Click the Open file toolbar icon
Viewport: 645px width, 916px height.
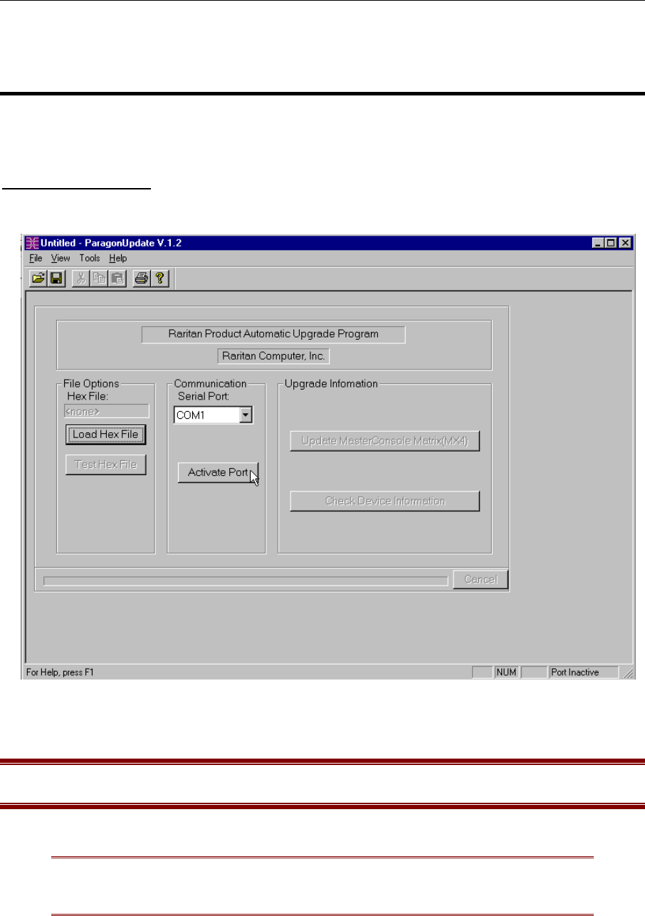(38, 279)
